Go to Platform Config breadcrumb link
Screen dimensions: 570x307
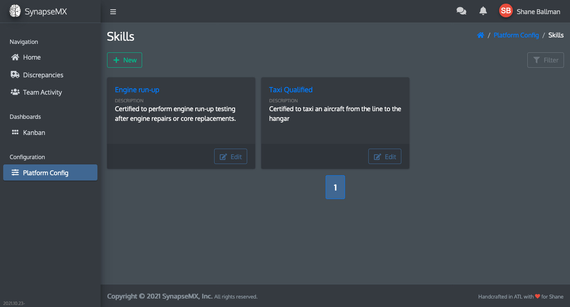(516, 35)
